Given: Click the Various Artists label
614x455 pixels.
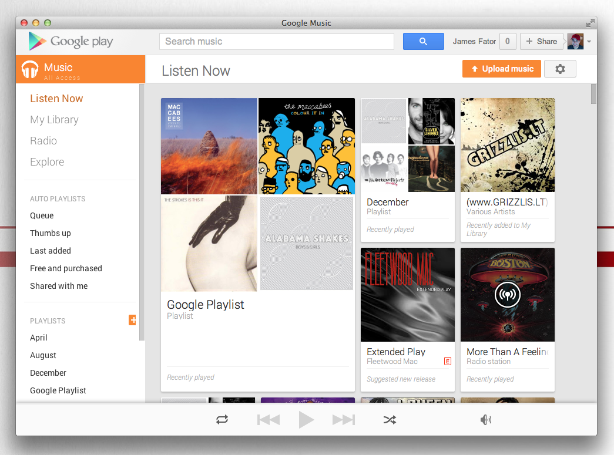Looking at the screenshot, I should click(491, 212).
